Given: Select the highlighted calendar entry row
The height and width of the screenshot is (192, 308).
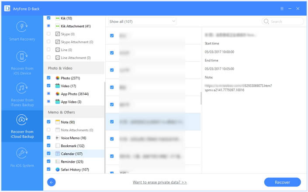Looking at the screenshot, I should (x=153, y=122).
